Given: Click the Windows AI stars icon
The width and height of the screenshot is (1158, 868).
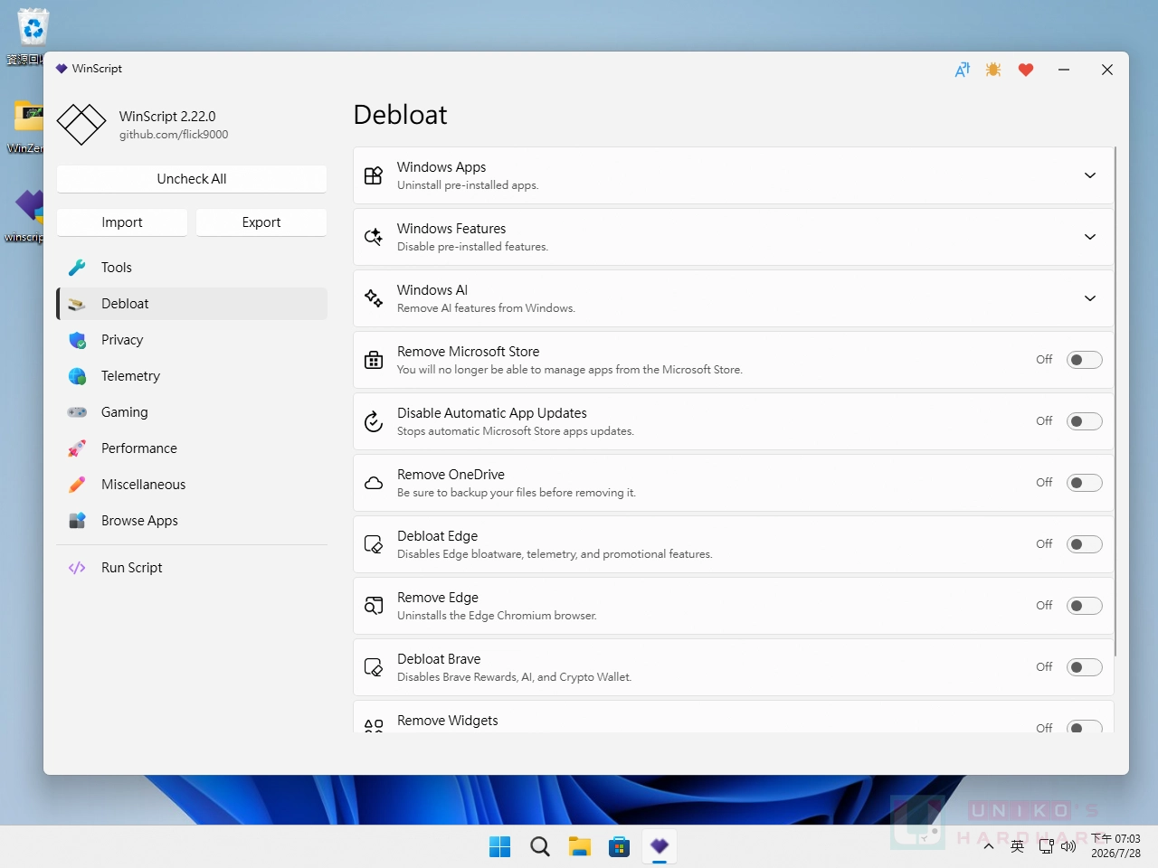Looking at the screenshot, I should (374, 298).
